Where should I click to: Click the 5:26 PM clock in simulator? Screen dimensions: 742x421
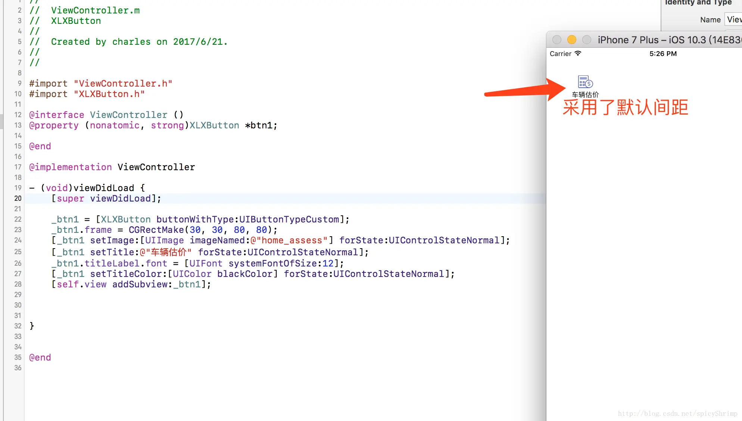point(663,54)
